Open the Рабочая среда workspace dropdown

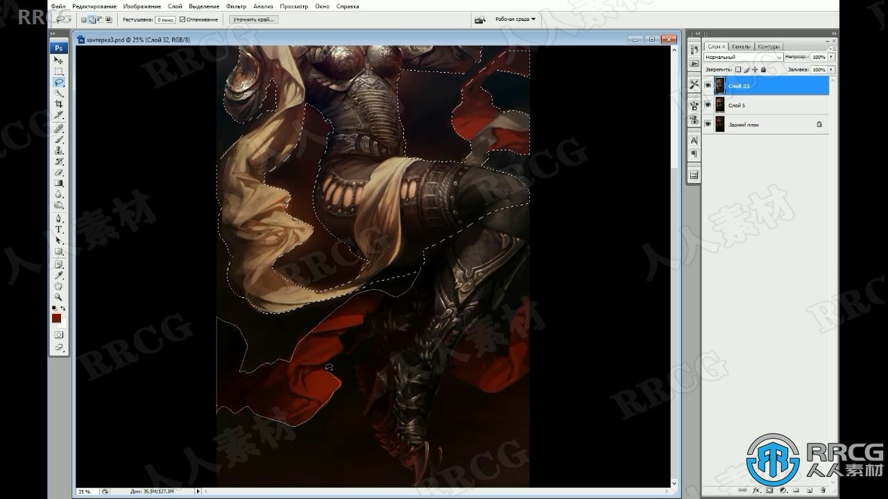[515, 19]
